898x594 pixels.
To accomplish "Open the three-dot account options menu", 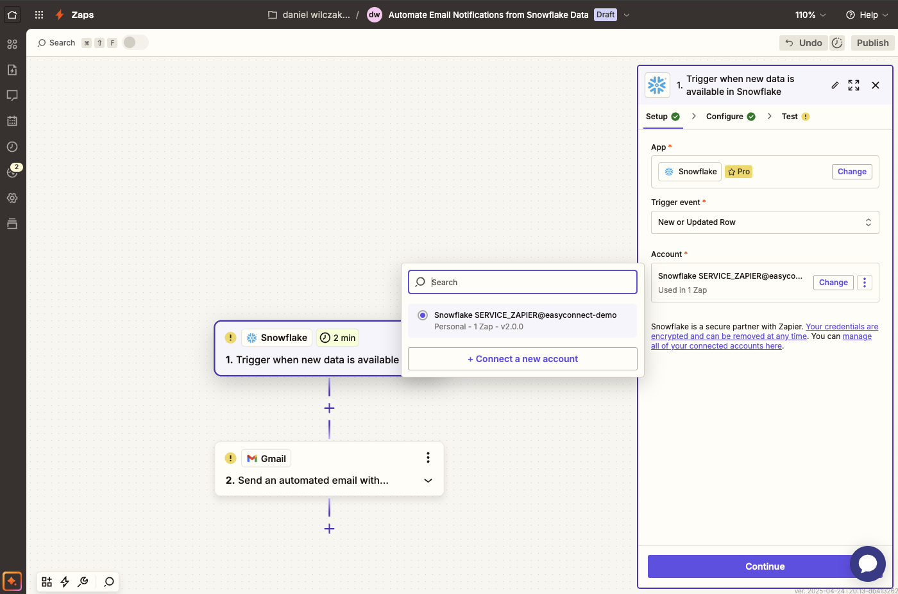I will [x=865, y=283].
